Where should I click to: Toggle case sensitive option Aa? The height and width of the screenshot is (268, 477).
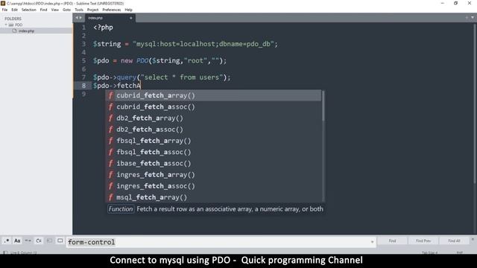tap(17, 241)
